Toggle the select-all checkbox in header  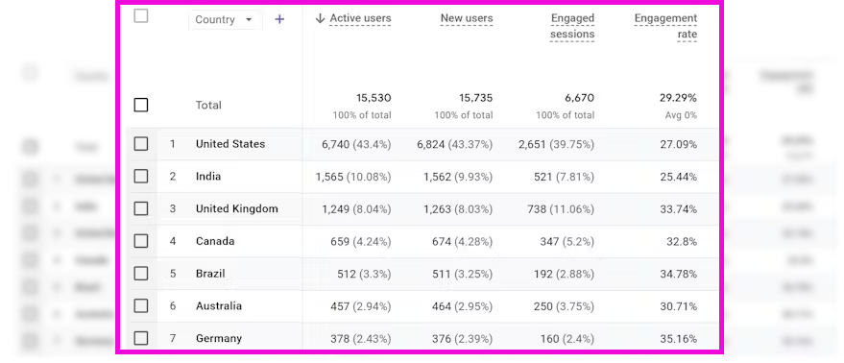tap(141, 16)
